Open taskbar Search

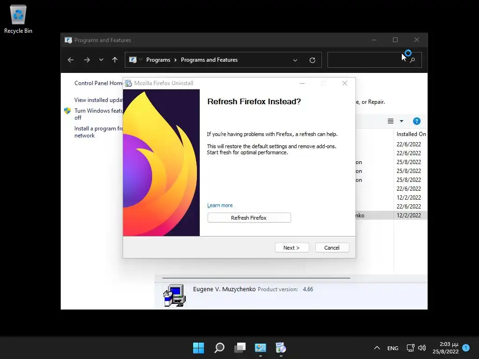point(219,348)
